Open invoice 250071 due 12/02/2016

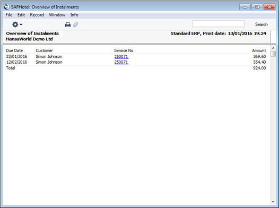pos(121,62)
